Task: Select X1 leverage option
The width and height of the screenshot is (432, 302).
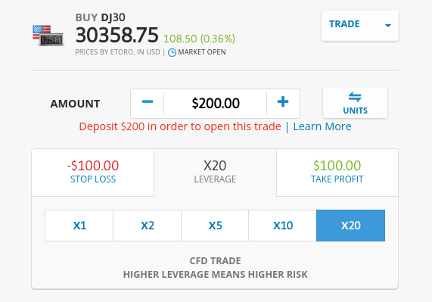Action: 79,226
